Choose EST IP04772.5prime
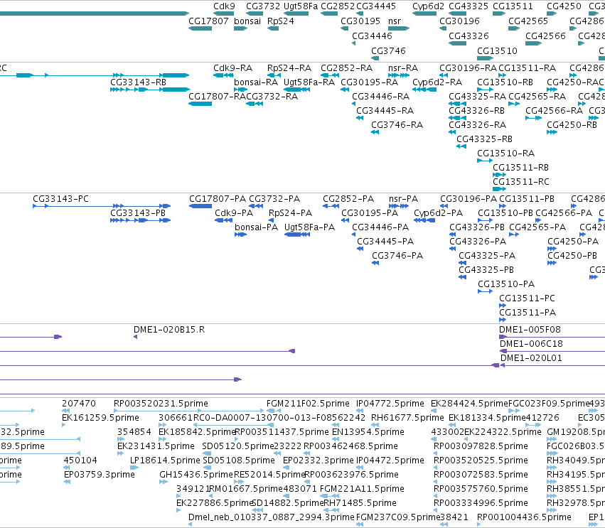605x528 pixels. [x=390, y=404]
